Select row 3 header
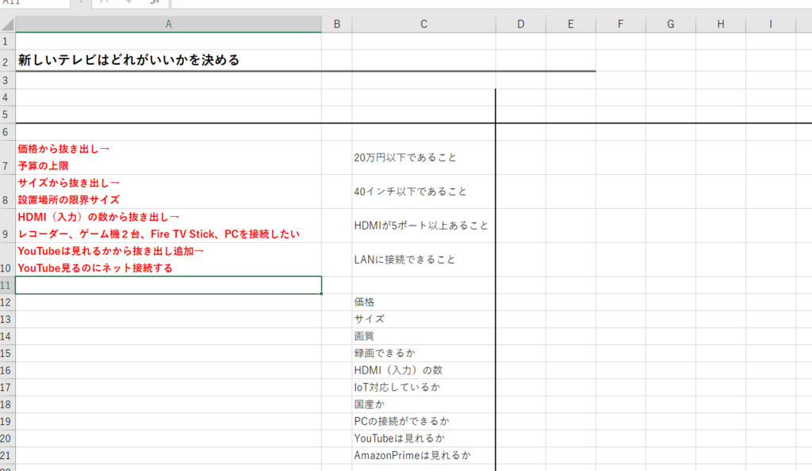This screenshot has width=812, height=471. coord(7,80)
